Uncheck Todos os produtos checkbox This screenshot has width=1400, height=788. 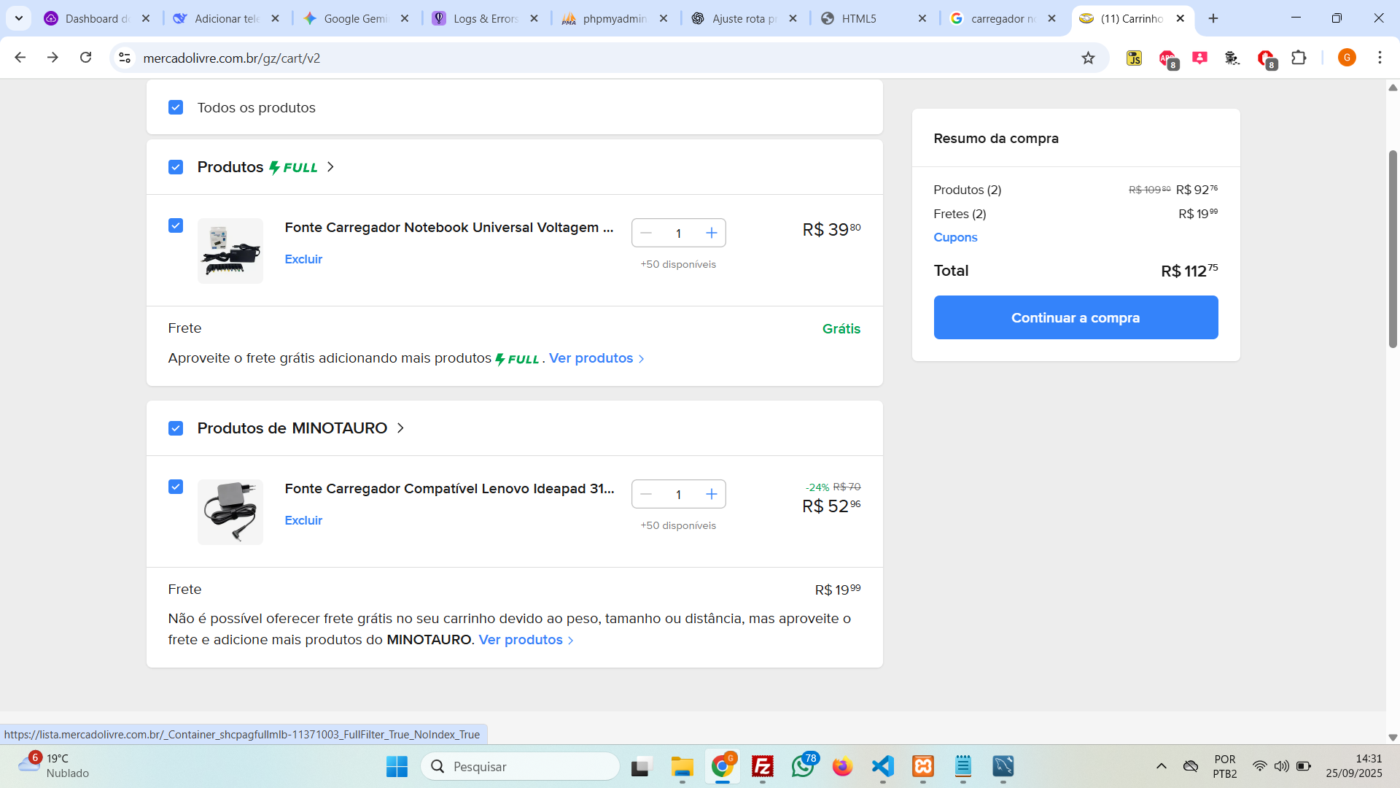click(176, 107)
